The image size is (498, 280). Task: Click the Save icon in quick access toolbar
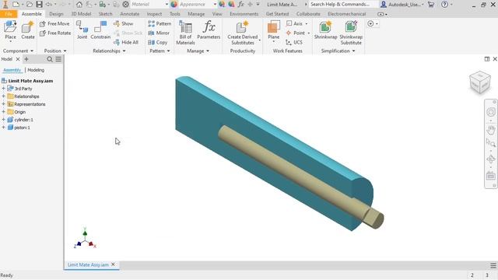coord(39,5)
